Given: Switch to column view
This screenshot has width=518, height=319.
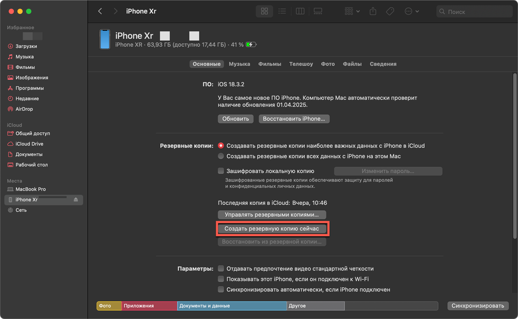Looking at the screenshot, I should (300, 11).
